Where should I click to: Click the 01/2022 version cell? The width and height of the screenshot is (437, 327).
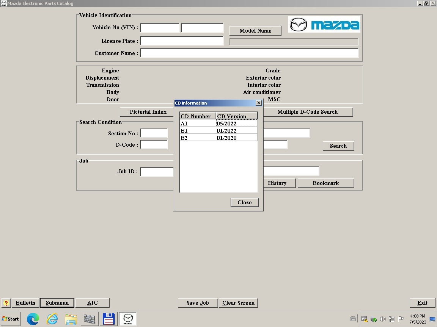(237, 130)
